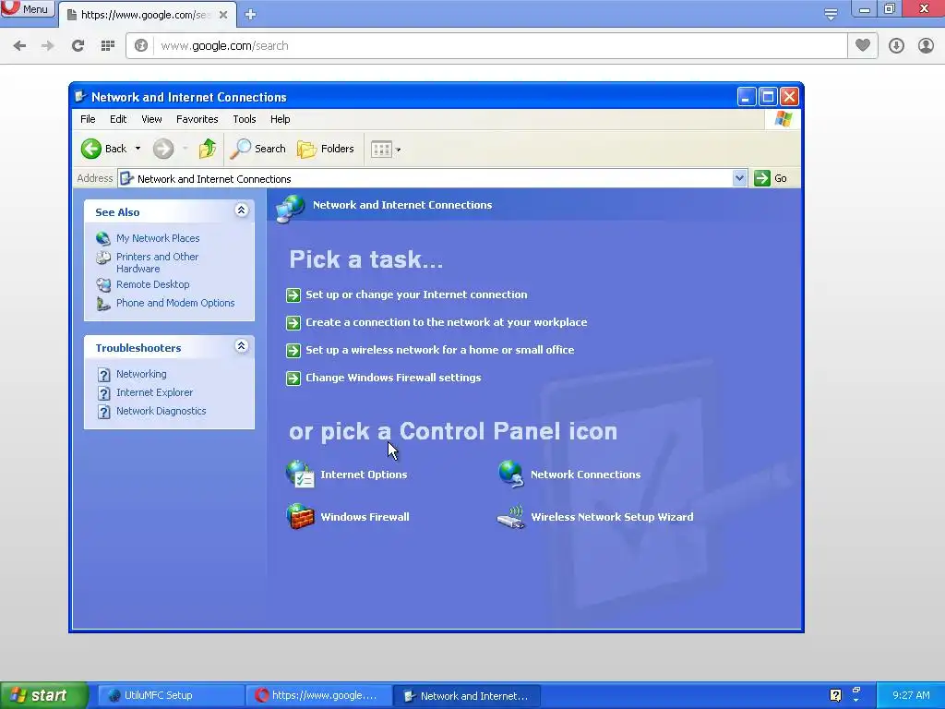Collapse the See Also panel
The image size is (945, 709).
(x=241, y=210)
